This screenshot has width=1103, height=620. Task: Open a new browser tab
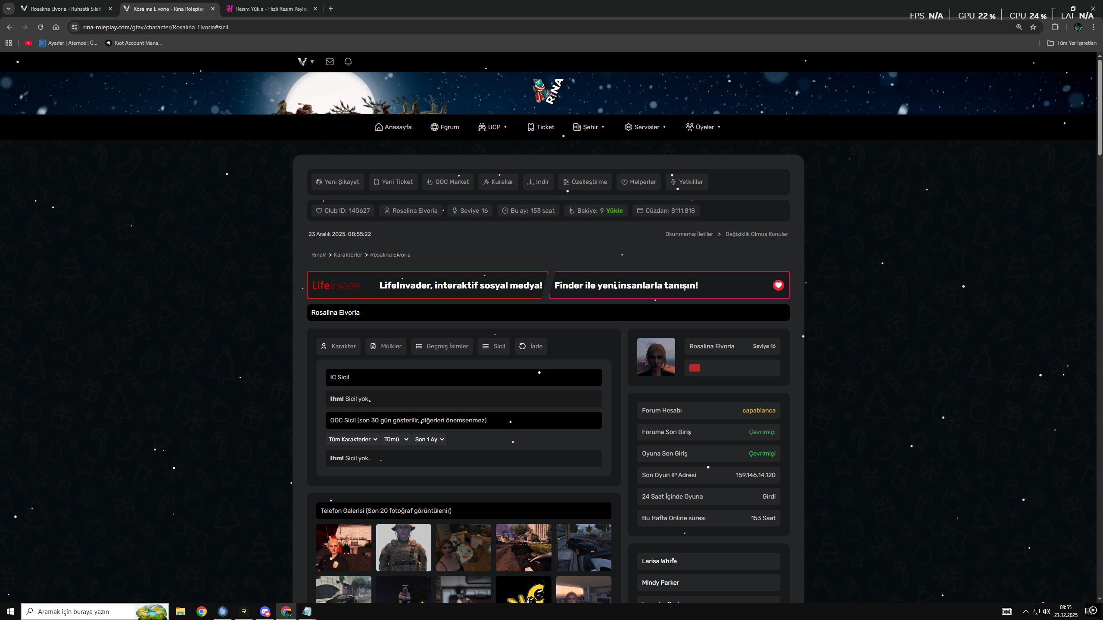click(331, 9)
